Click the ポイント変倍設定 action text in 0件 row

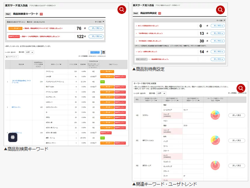point(148,26)
